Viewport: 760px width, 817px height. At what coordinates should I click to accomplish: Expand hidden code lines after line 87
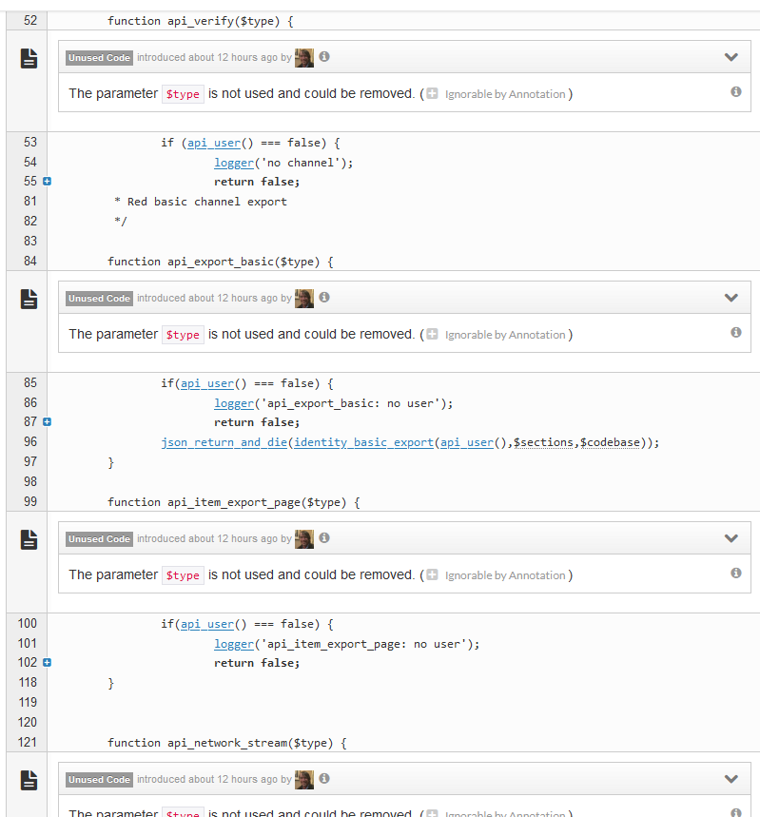tap(46, 422)
